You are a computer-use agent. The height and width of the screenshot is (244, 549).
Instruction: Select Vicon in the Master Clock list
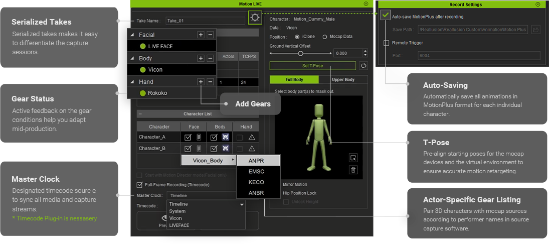click(176, 218)
